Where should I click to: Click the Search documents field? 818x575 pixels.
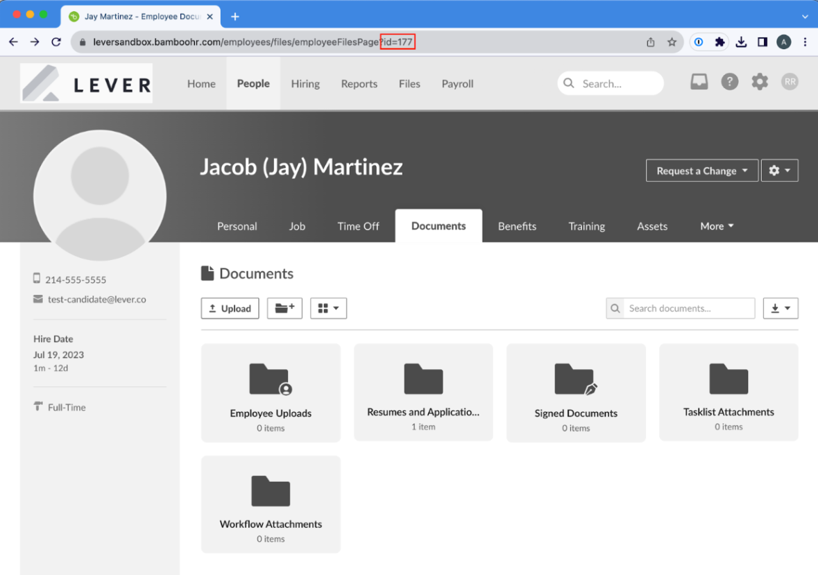click(689, 308)
